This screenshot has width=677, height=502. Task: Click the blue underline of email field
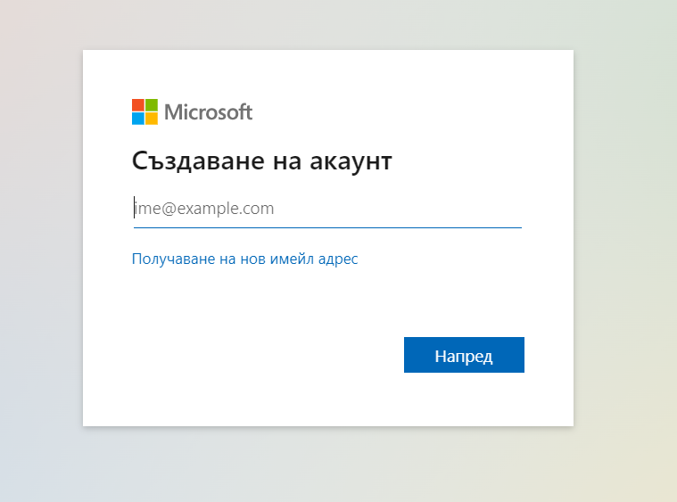coord(327,227)
